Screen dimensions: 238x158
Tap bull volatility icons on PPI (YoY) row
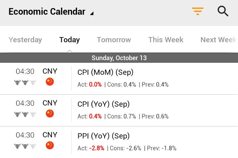click(25, 146)
